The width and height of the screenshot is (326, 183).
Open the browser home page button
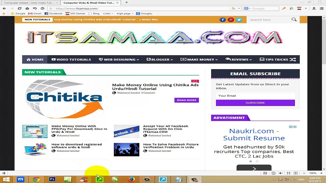(x=27, y=8)
